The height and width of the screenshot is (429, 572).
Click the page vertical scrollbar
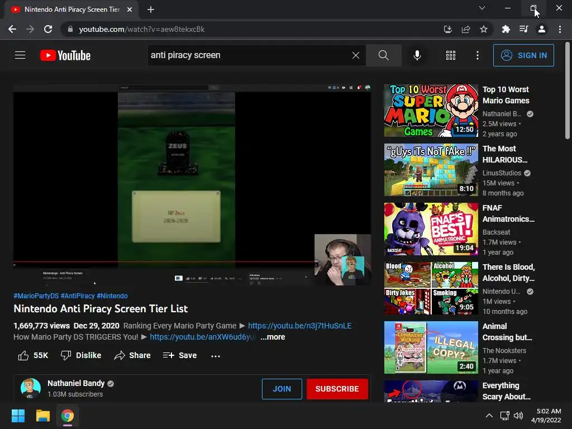coord(568,90)
